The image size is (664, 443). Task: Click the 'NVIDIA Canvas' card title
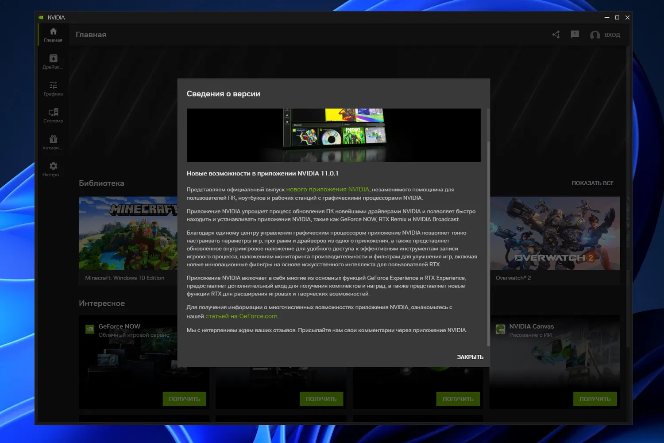(x=532, y=326)
